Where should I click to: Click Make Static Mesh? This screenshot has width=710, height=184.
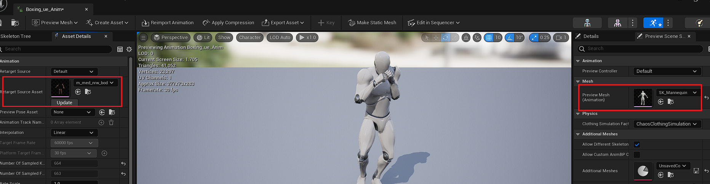tap(372, 23)
